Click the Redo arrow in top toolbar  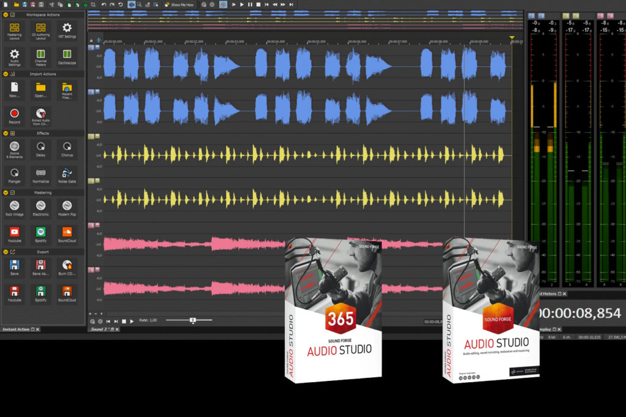pos(112,4)
